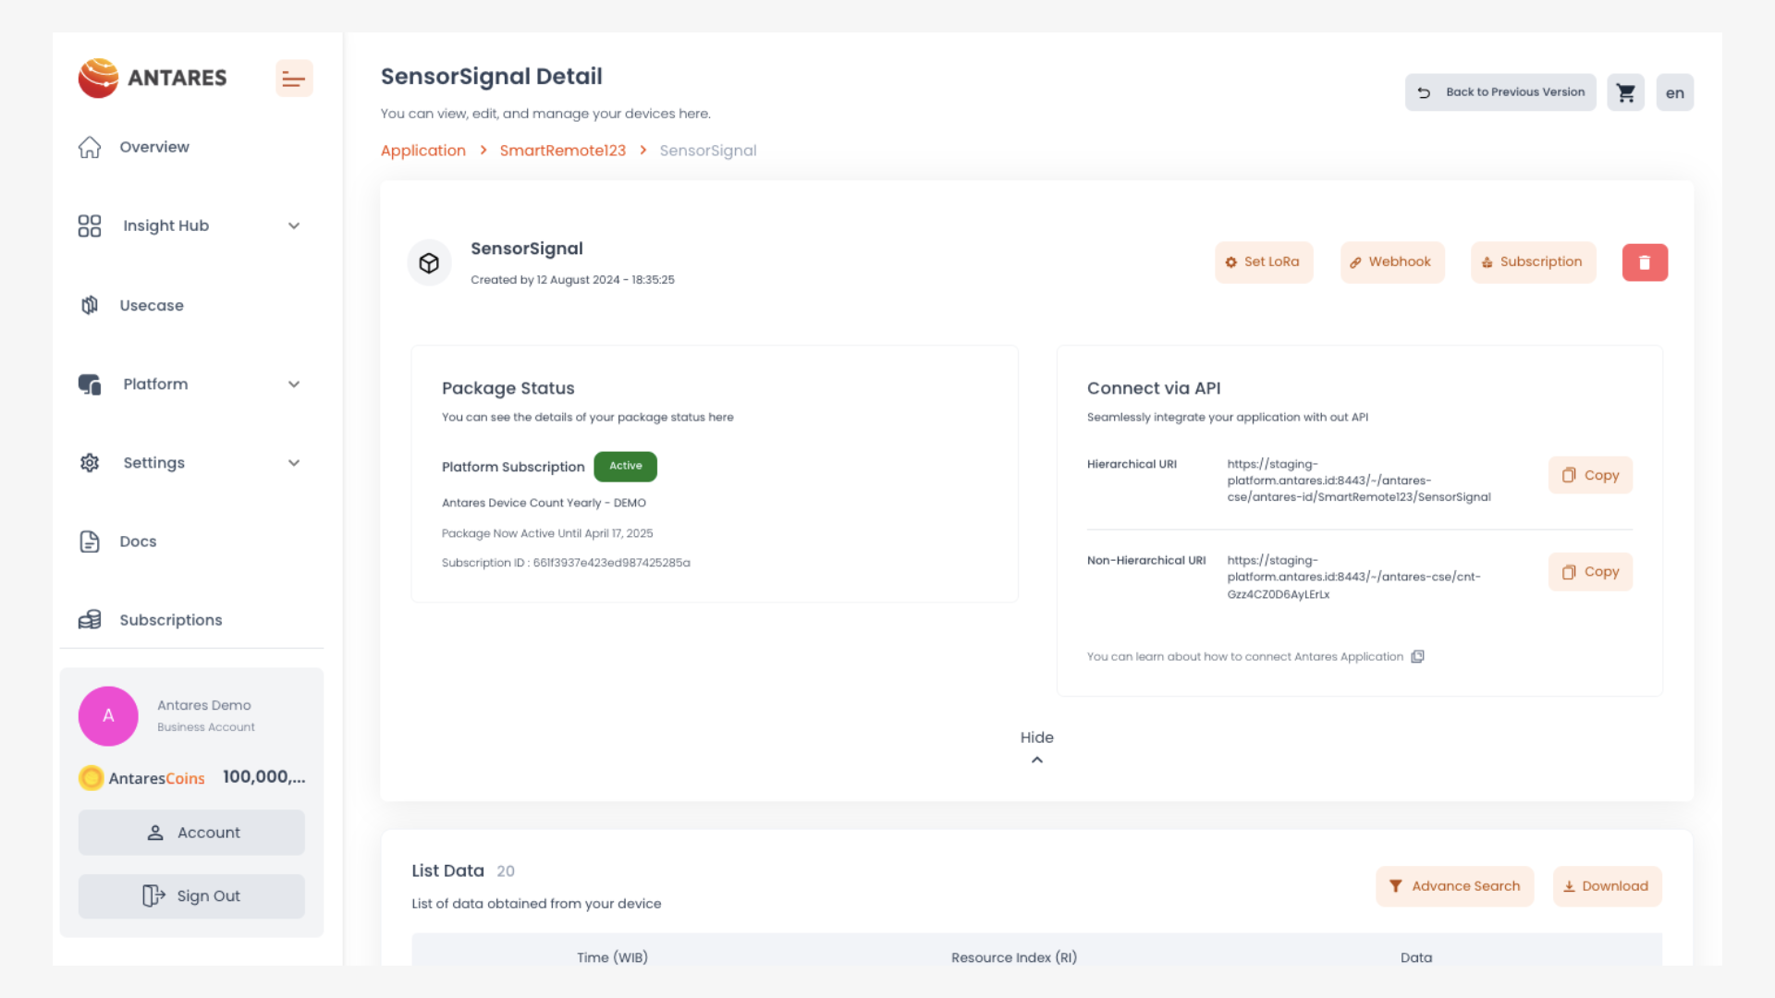Click the AntaresCoins coin icon
This screenshot has height=998, width=1775.
(92, 778)
